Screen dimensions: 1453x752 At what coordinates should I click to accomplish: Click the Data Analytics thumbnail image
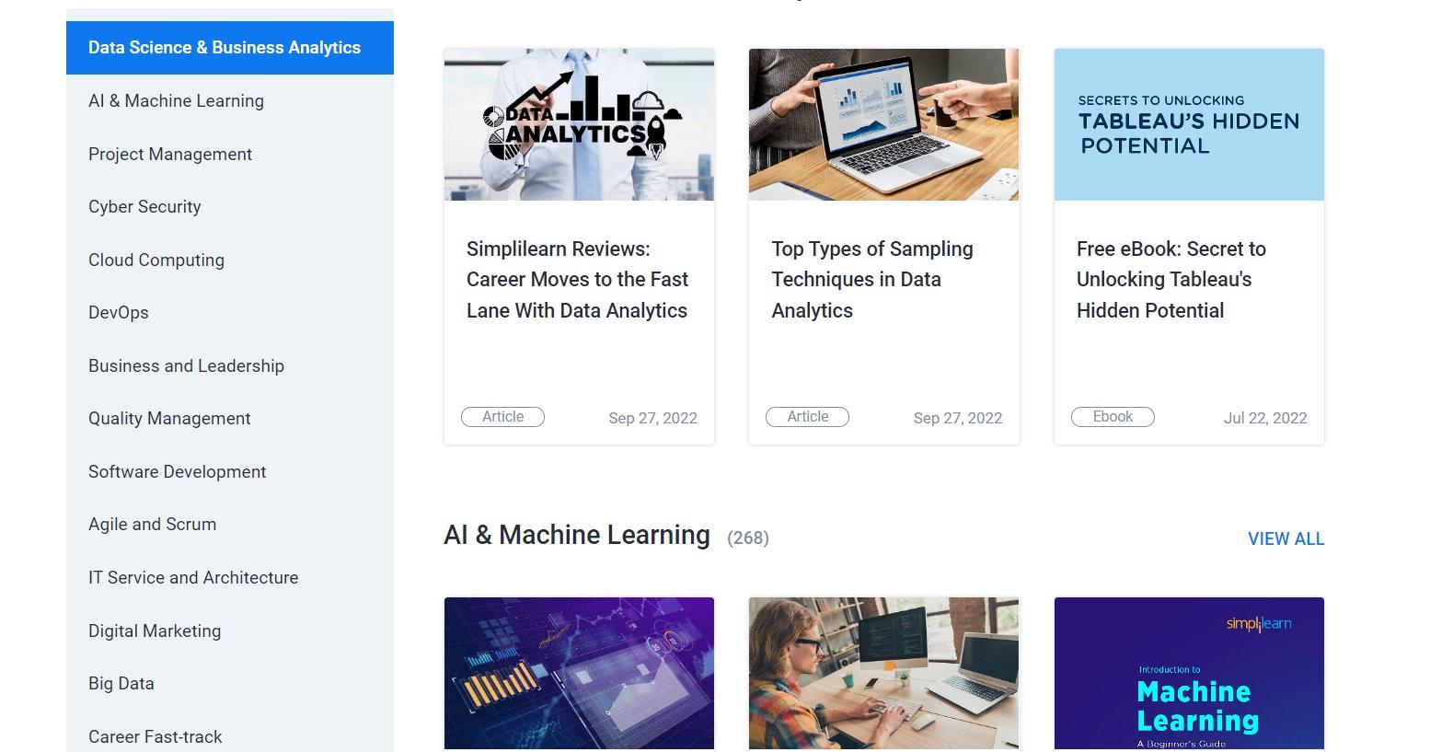(x=579, y=124)
